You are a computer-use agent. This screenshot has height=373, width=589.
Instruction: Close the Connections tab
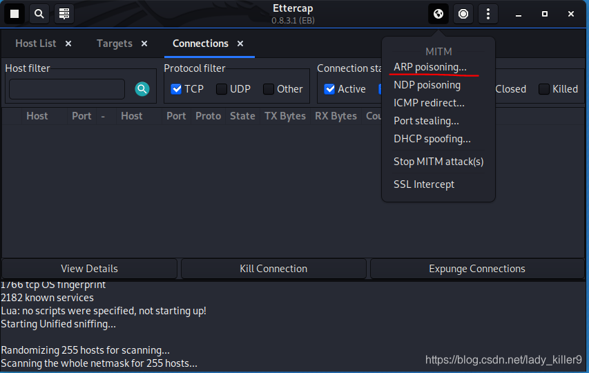pyautogui.click(x=240, y=44)
